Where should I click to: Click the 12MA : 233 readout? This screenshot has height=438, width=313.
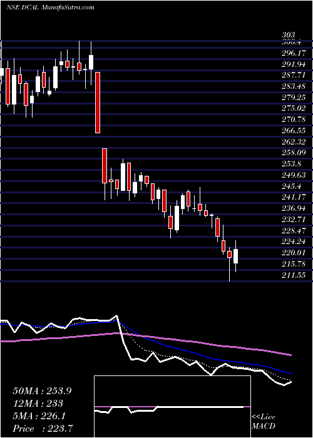coord(38,404)
